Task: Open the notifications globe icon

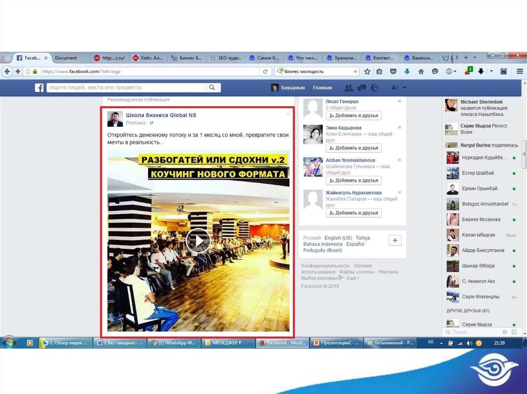Action: point(374,88)
